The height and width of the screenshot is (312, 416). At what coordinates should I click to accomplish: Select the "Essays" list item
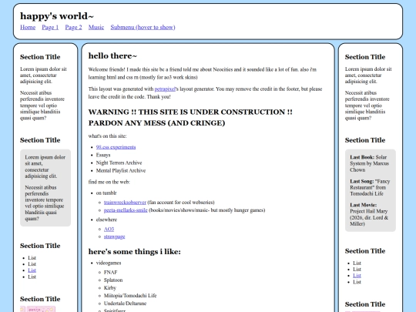pyautogui.click(x=103, y=155)
